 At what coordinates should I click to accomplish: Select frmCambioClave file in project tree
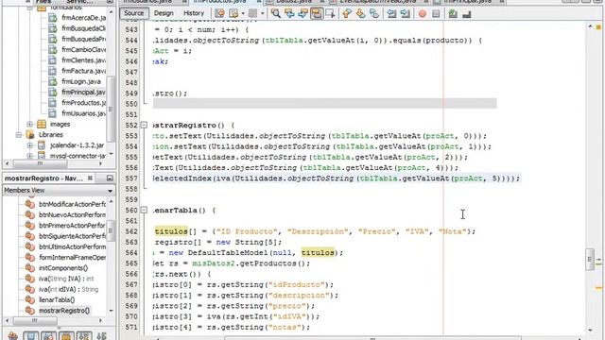click(83, 49)
